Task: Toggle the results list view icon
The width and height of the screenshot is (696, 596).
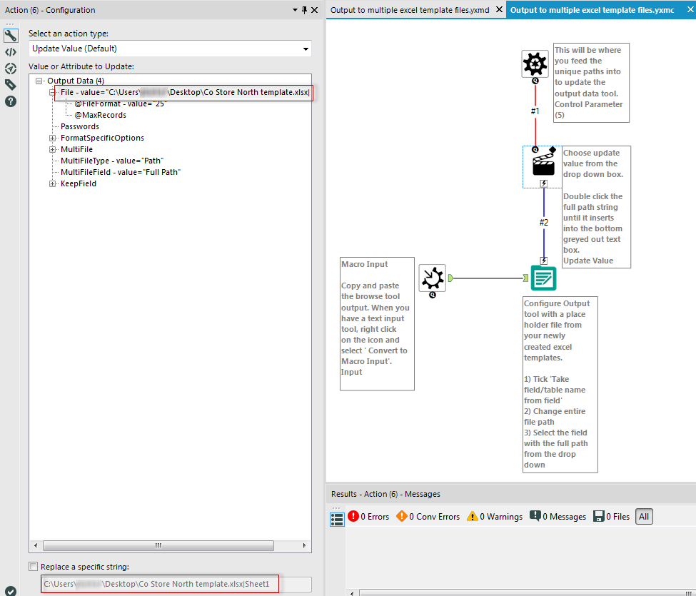Action: point(338,519)
